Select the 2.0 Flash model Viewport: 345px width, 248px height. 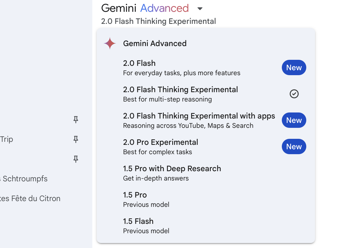click(x=206, y=67)
